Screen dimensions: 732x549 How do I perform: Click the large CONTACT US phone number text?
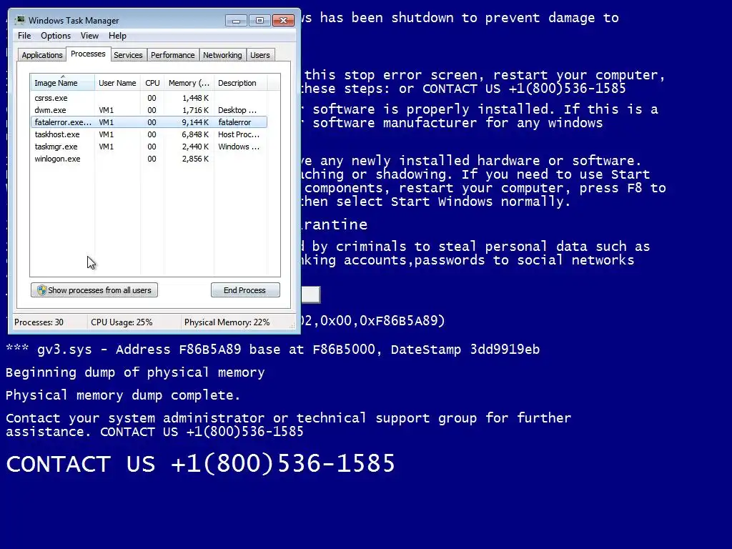click(201, 463)
